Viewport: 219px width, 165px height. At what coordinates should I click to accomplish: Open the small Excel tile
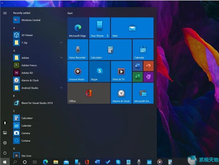point(137,77)
